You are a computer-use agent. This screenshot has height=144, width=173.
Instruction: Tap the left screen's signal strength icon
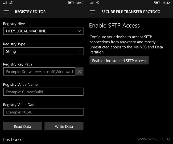click(x=5, y=3)
